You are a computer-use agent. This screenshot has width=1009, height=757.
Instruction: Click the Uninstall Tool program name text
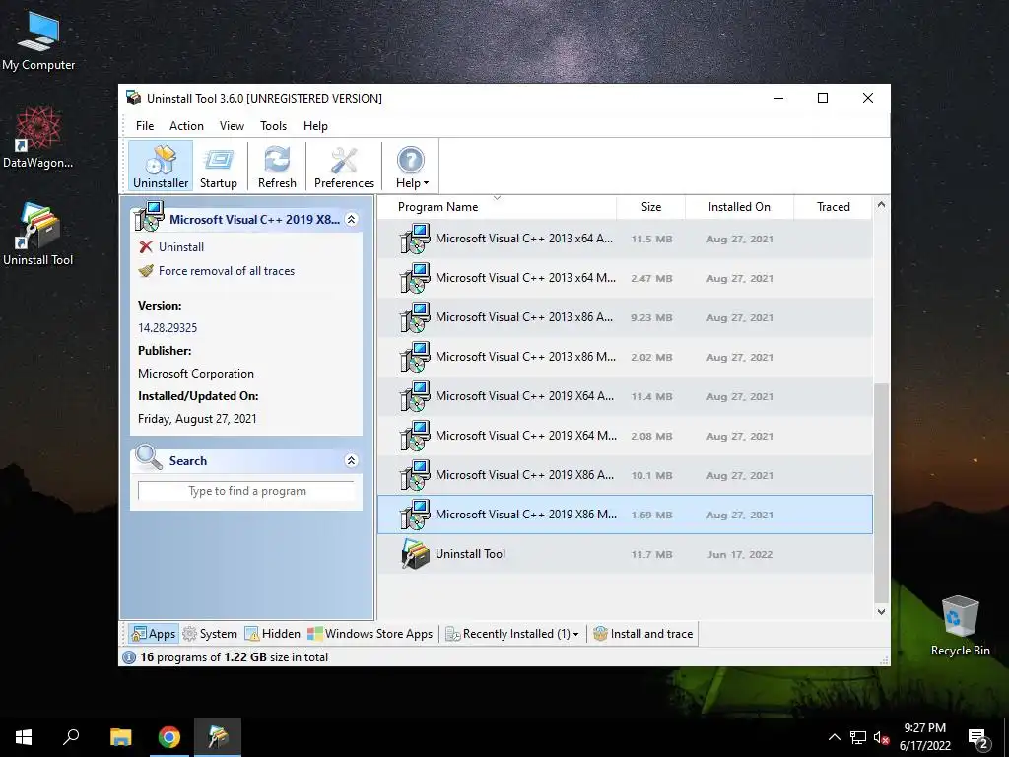(x=470, y=554)
